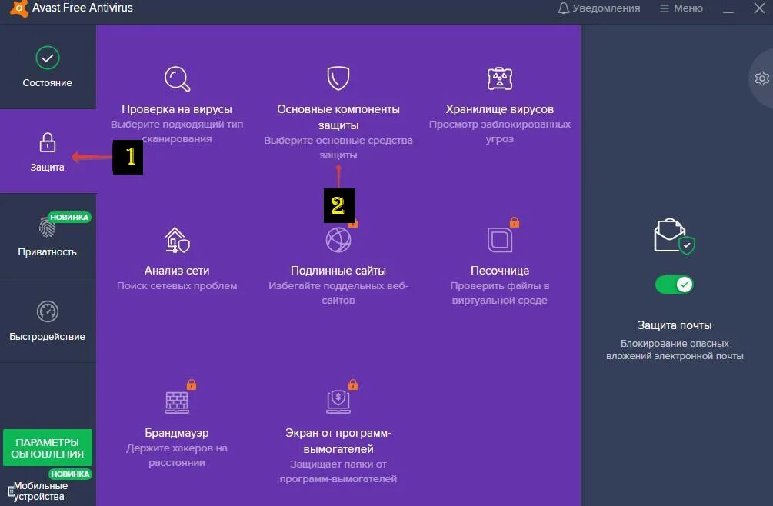Click the Песочница sandbox square icon
Viewport: 773px width, 506px height.
tap(499, 241)
